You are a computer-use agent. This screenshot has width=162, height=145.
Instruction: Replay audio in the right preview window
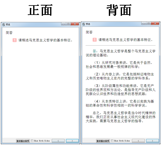click(103, 141)
